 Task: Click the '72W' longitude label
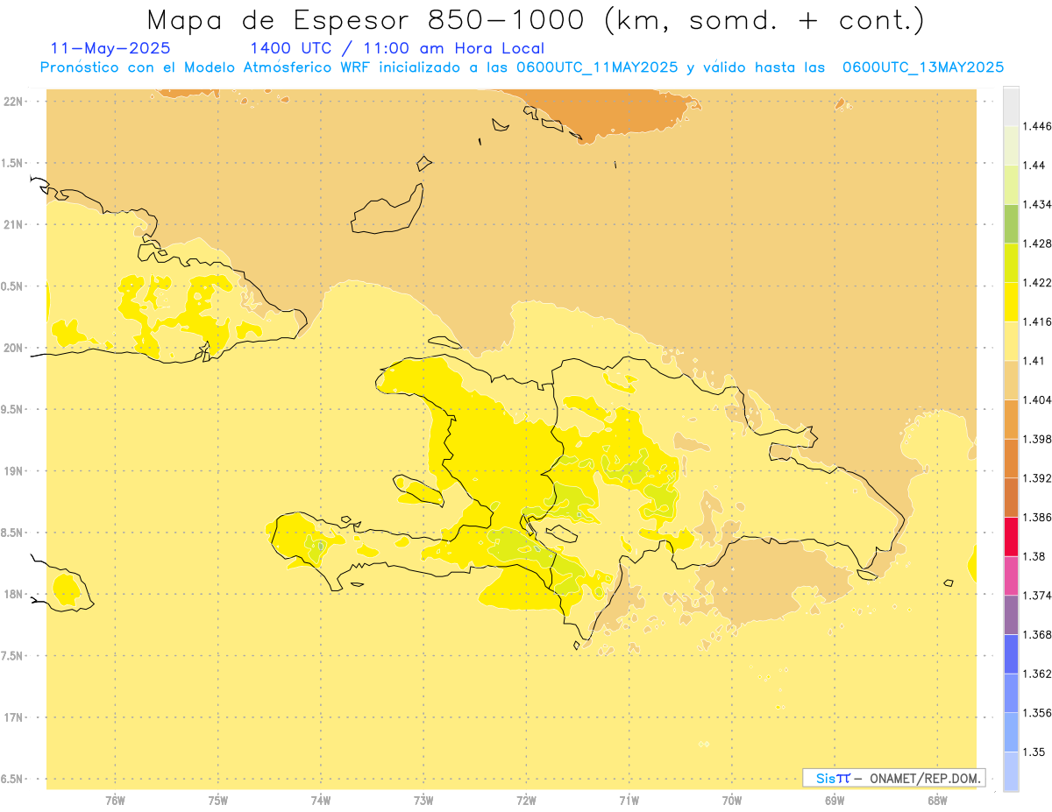click(526, 801)
